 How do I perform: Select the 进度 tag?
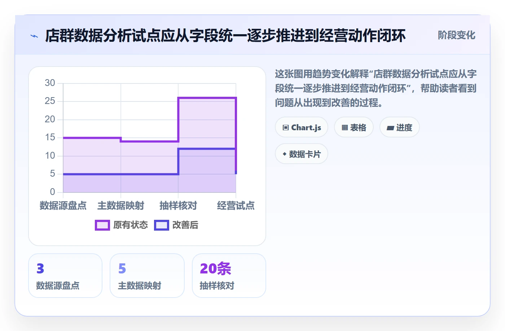click(x=400, y=127)
